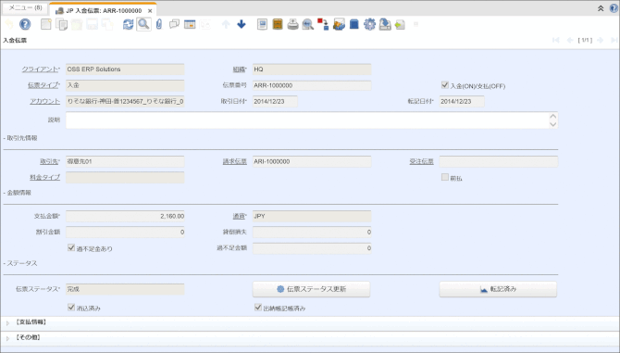Go to previous record navigation arrow

(570, 40)
